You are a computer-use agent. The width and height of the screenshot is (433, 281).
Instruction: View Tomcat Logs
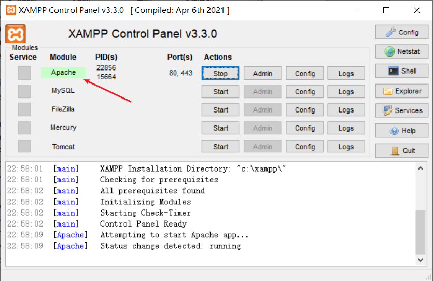346,146
